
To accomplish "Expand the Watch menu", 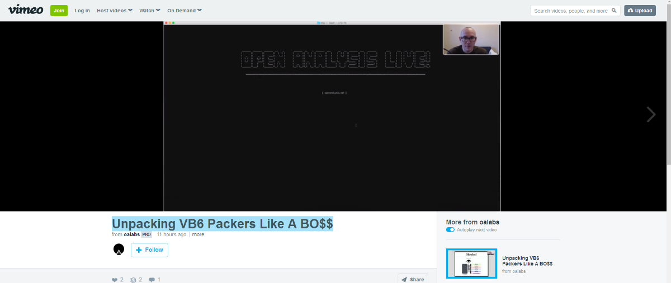I will (x=150, y=11).
